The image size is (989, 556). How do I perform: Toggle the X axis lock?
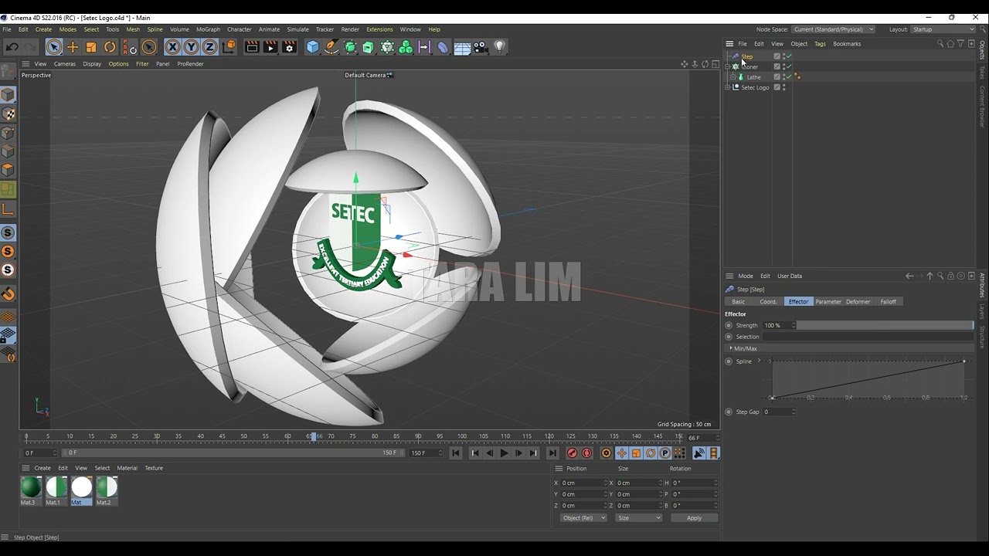pyautogui.click(x=172, y=47)
